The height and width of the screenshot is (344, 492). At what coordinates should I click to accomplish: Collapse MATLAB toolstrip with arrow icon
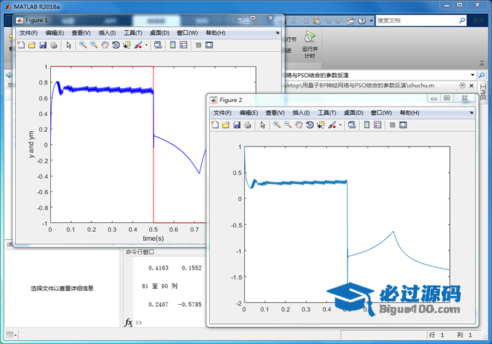[x=482, y=64]
